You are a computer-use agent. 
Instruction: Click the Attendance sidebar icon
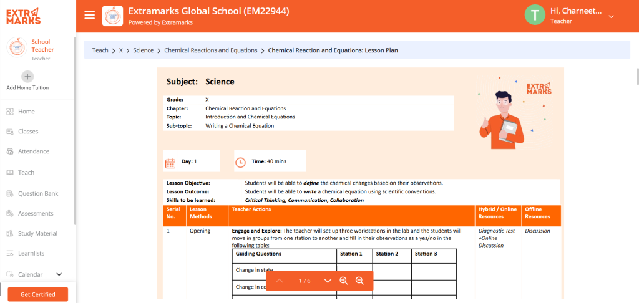10,151
